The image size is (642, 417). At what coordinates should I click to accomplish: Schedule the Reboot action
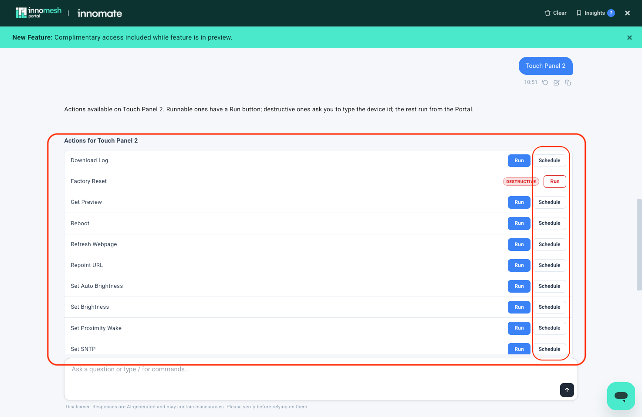pos(550,223)
